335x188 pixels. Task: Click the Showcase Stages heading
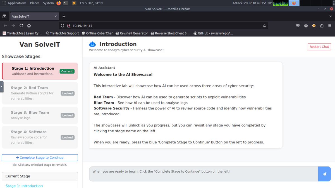click(x=21, y=57)
